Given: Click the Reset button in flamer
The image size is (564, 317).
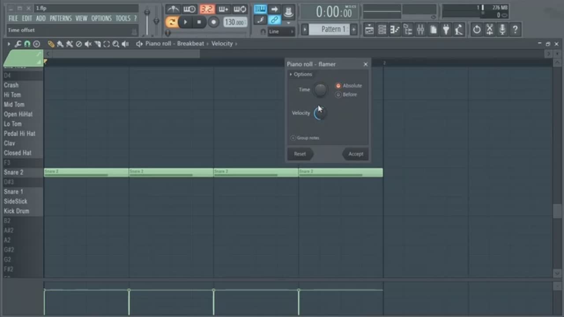Looking at the screenshot, I should click(x=300, y=154).
